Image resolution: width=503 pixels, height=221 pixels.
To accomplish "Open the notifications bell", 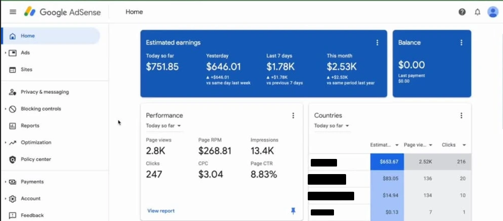I will 478,12.
